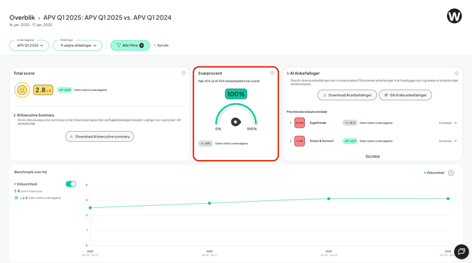Image resolution: width=472 pixels, height=263 pixels.
Task: Click Download AI anbefalinger button
Action: [x=347, y=95]
